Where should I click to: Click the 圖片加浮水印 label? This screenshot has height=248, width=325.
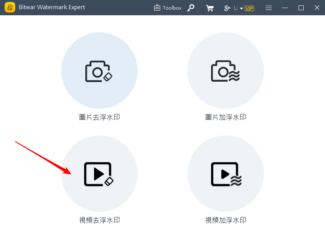tap(226, 117)
